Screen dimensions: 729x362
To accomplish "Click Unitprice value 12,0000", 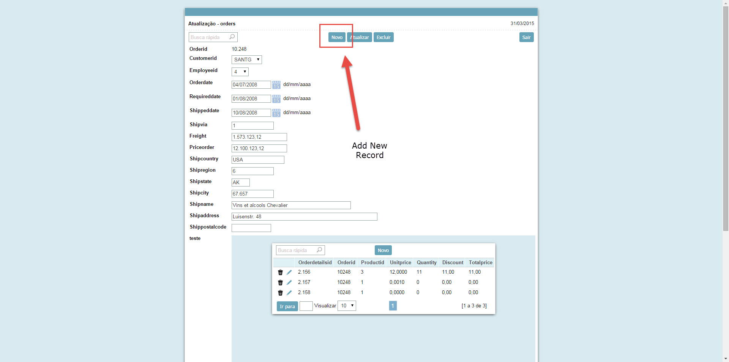I will pyautogui.click(x=398, y=272).
